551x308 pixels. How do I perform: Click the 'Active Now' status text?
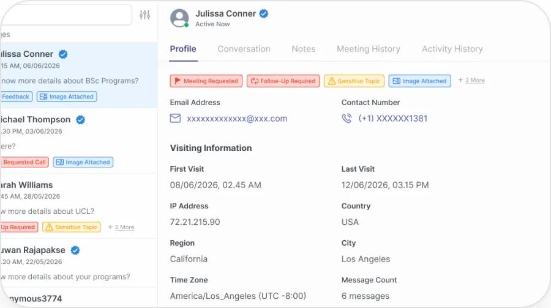(x=212, y=24)
